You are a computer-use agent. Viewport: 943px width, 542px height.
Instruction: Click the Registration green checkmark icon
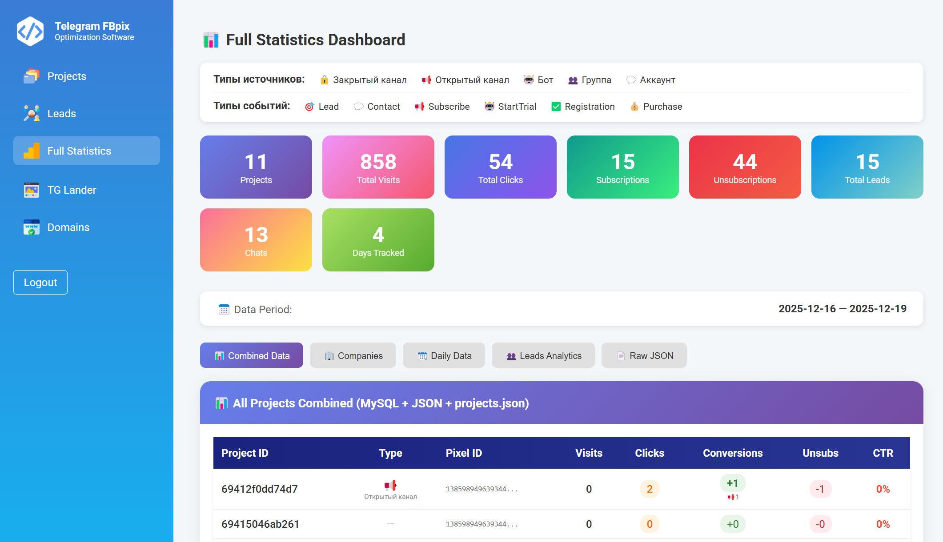click(x=556, y=107)
